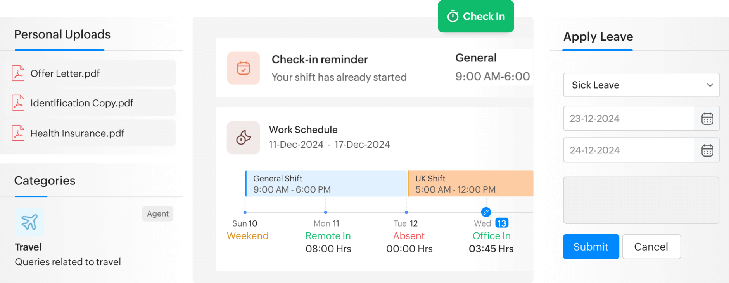Viewport: 729px width, 283px height.
Task: Click the edit pencil marker on Wed 13
Action: 486,212
